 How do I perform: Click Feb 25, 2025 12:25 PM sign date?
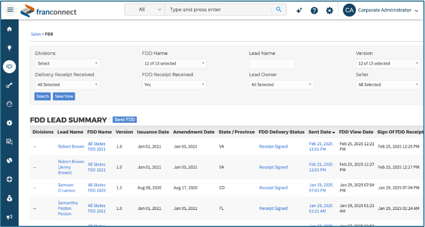tap(399, 147)
